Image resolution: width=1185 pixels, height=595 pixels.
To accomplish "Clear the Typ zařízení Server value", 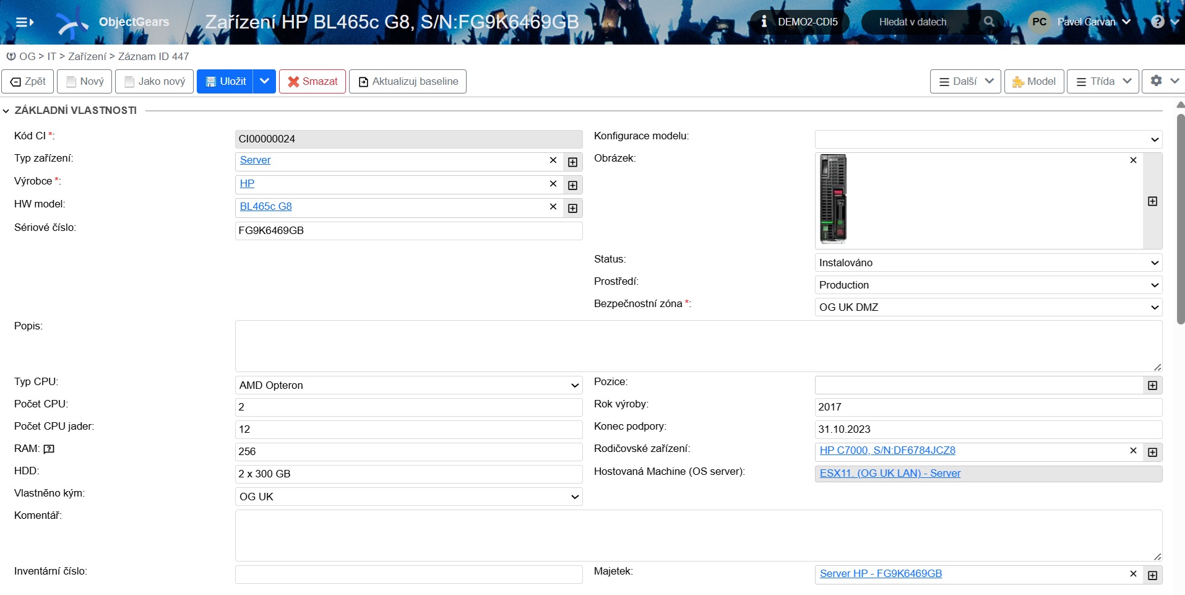I will click(553, 160).
